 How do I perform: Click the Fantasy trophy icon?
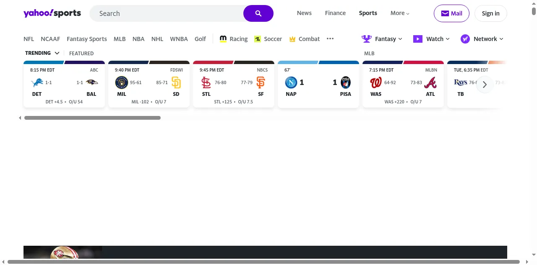(x=367, y=39)
